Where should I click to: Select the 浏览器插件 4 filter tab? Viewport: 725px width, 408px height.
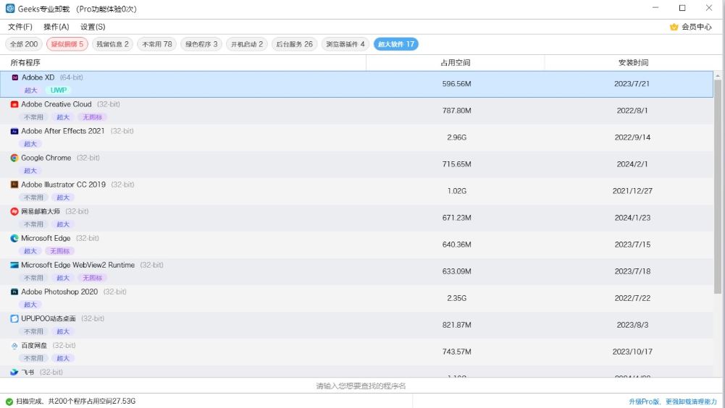[x=345, y=44]
